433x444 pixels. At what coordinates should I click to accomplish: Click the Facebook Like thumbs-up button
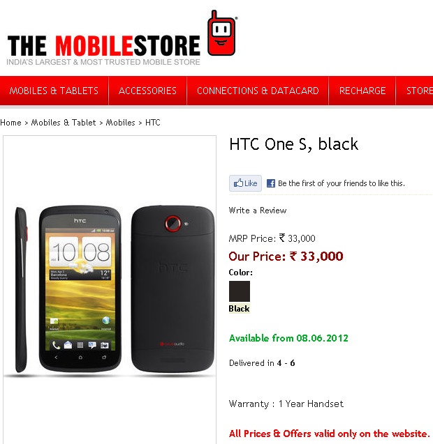[245, 183]
